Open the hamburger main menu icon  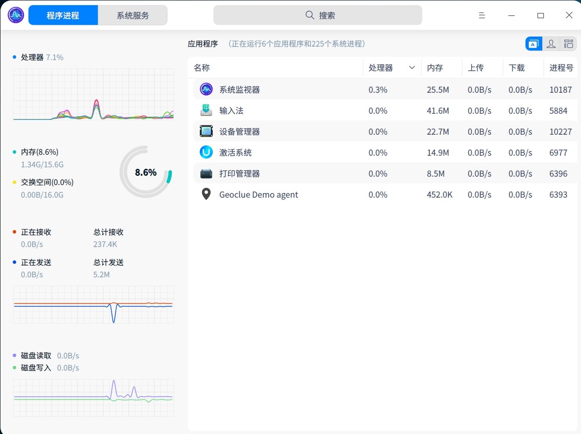click(482, 15)
